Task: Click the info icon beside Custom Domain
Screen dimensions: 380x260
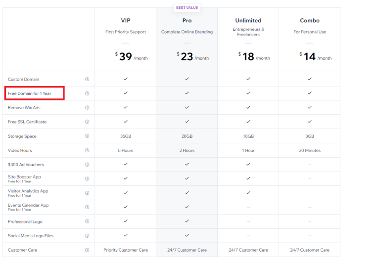Action: click(x=87, y=79)
